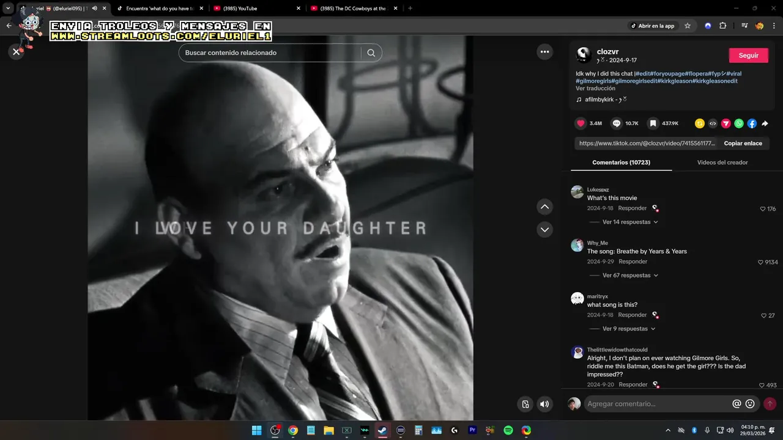Open Premiere Pro from the taskbar
The image size is (783, 440).
point(472,430)
